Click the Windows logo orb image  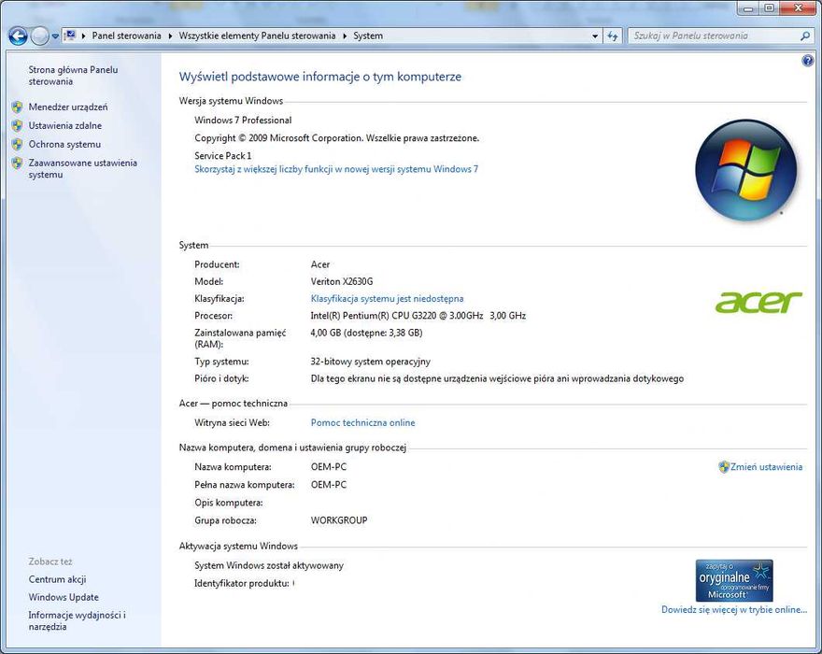pos(745,170)
